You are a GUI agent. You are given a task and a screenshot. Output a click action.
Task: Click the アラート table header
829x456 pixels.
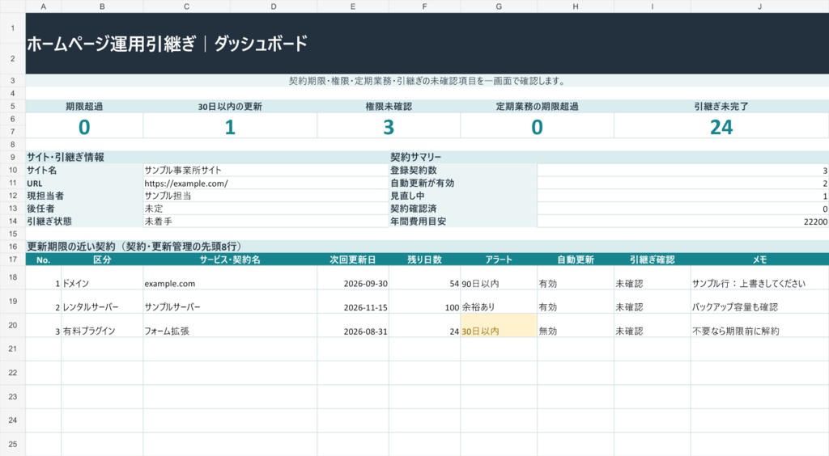[499, 260]
